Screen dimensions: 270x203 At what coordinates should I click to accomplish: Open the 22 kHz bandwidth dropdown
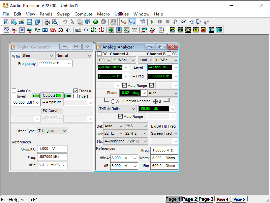coord(136,134)
